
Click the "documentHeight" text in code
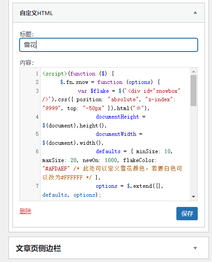(118, 117)
